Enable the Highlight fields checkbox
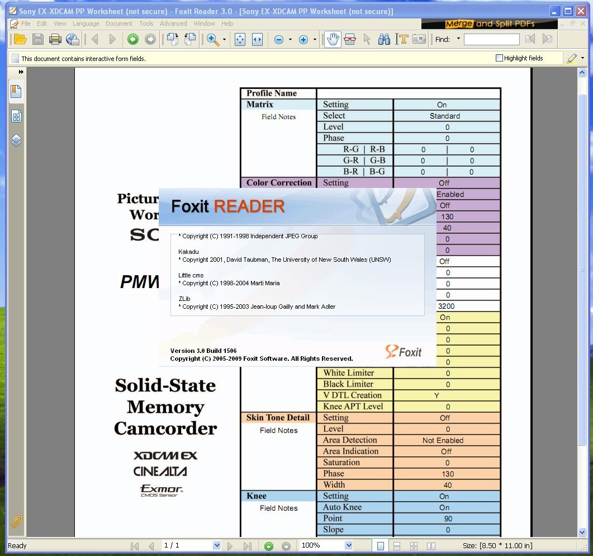Viewport: 593px width, 556px height. [x=499, y=58]
